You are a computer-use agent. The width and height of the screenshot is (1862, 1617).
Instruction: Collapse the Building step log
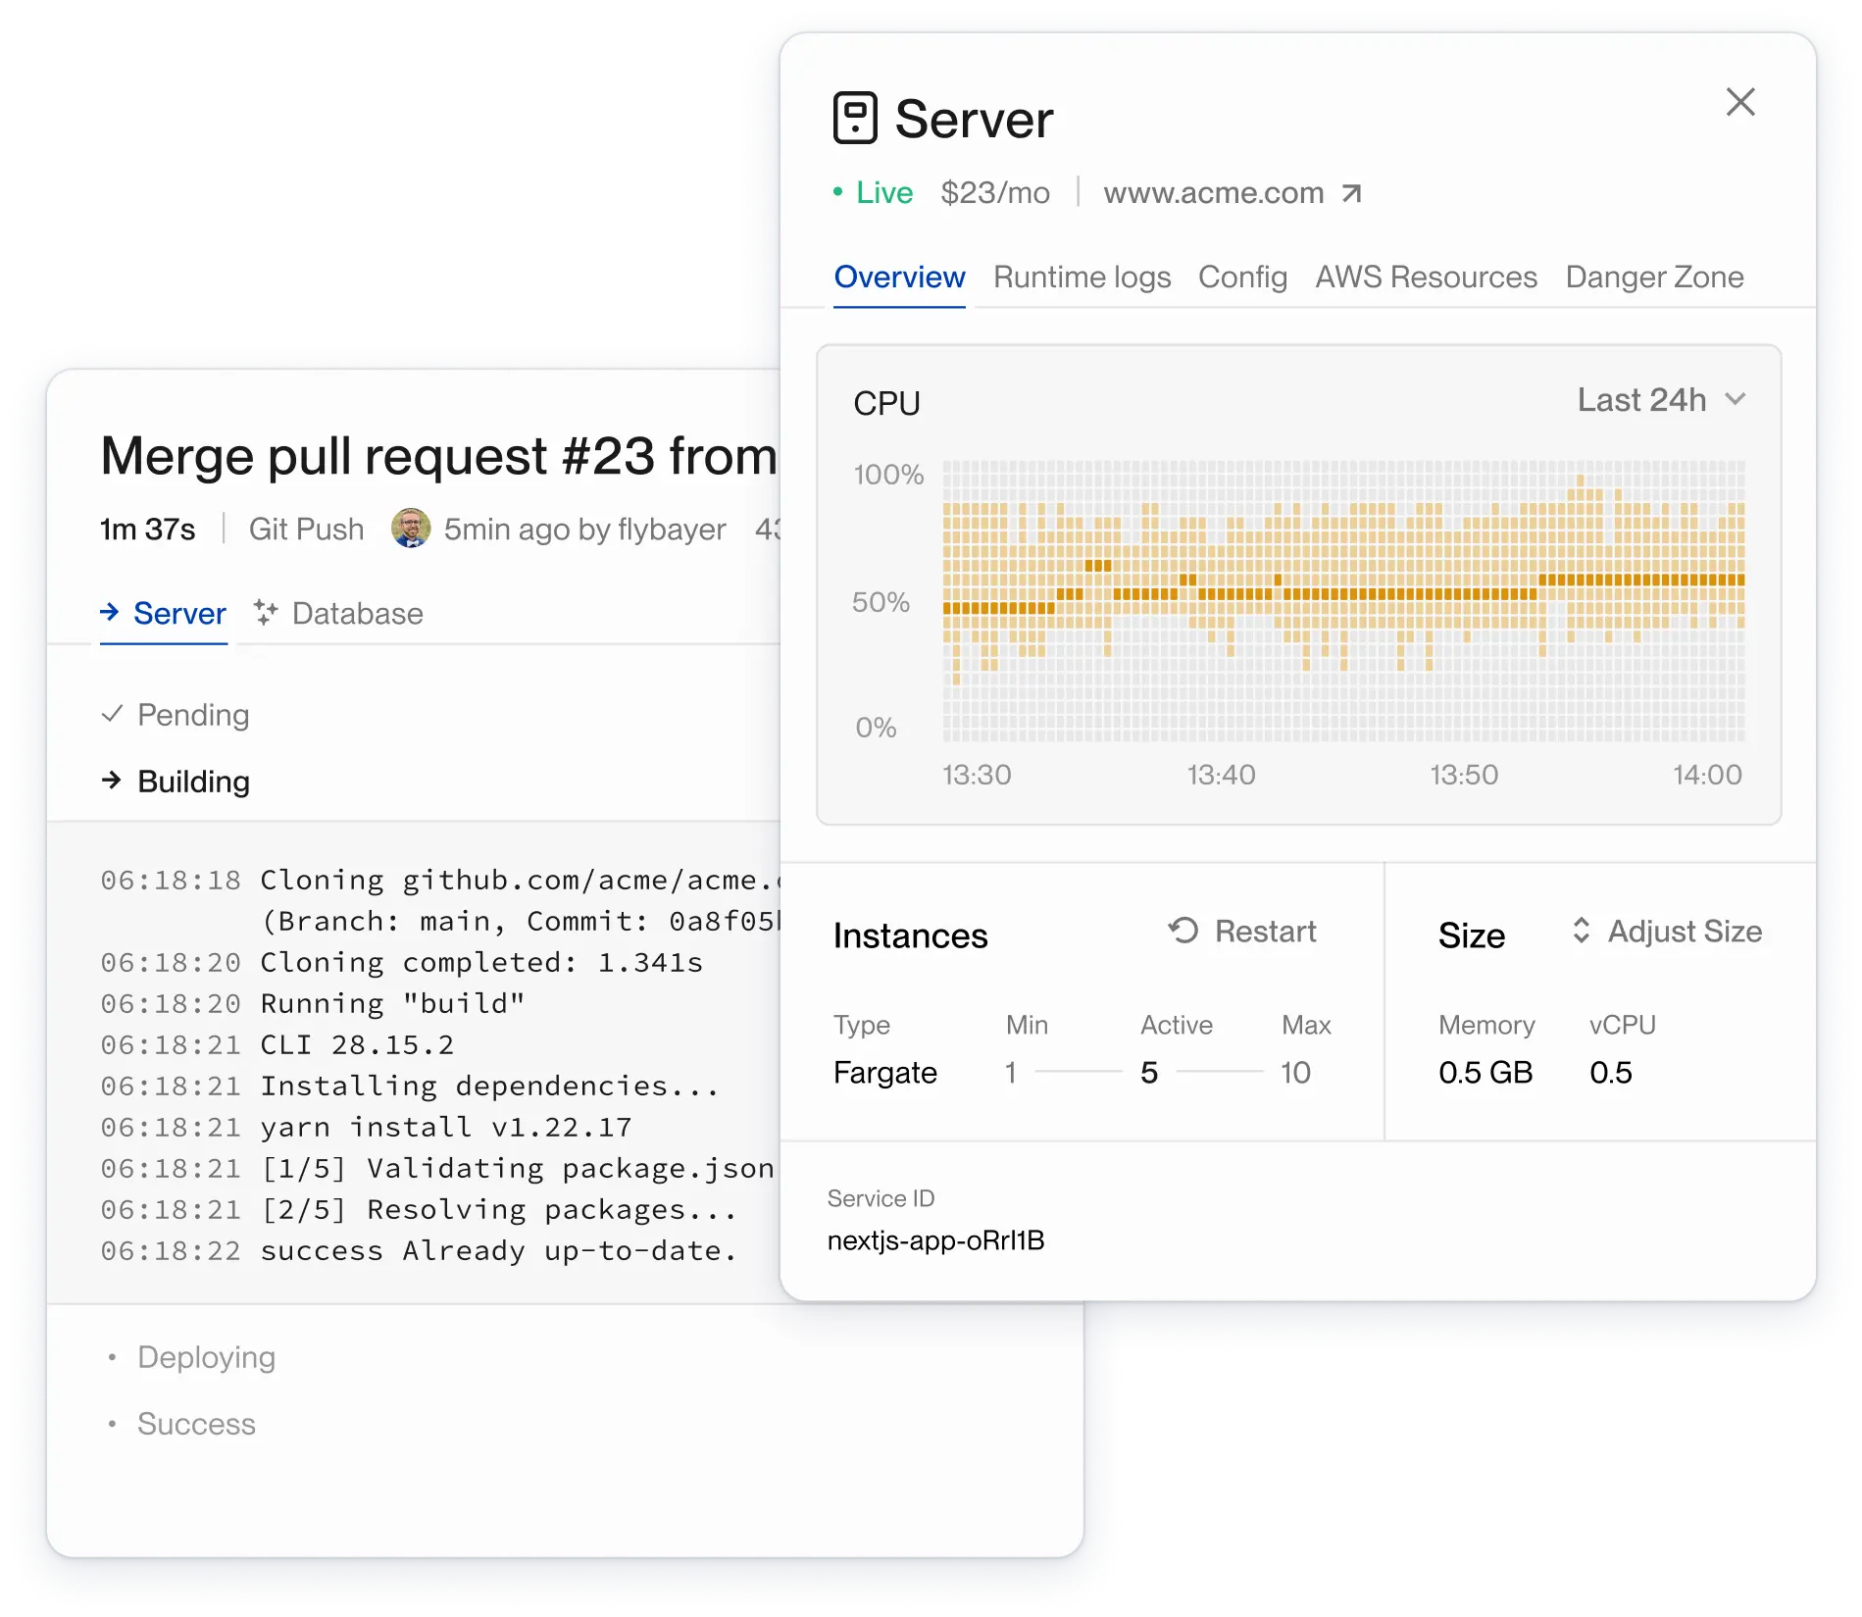pyautogui.click(x=193, y=782)
